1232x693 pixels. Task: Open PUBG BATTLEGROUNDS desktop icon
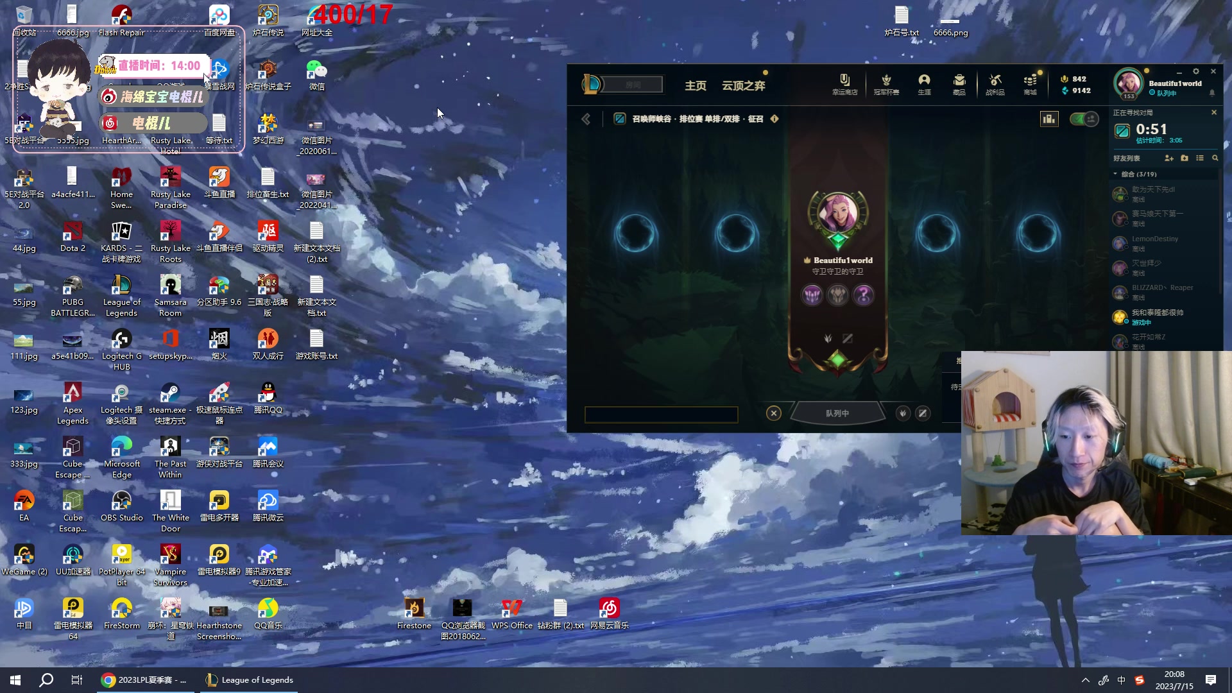pyautogui.click(x=73, y=296)
